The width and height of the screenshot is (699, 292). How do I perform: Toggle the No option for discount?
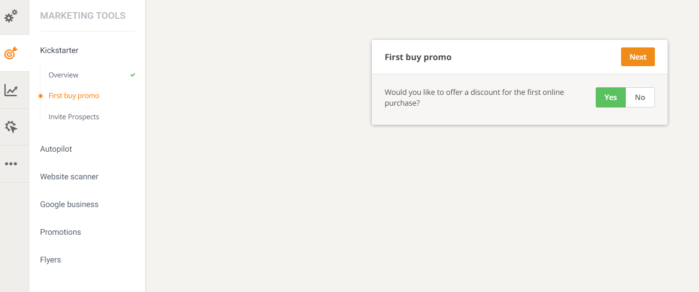(640, 98)
